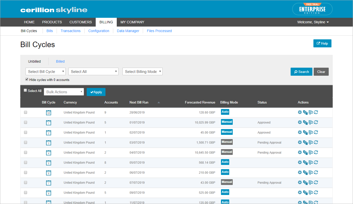The width and height of the screenshot is (353, 204).
Task: Click the refresh icon on the 01/07/2019 row
Action: point(316,122)
